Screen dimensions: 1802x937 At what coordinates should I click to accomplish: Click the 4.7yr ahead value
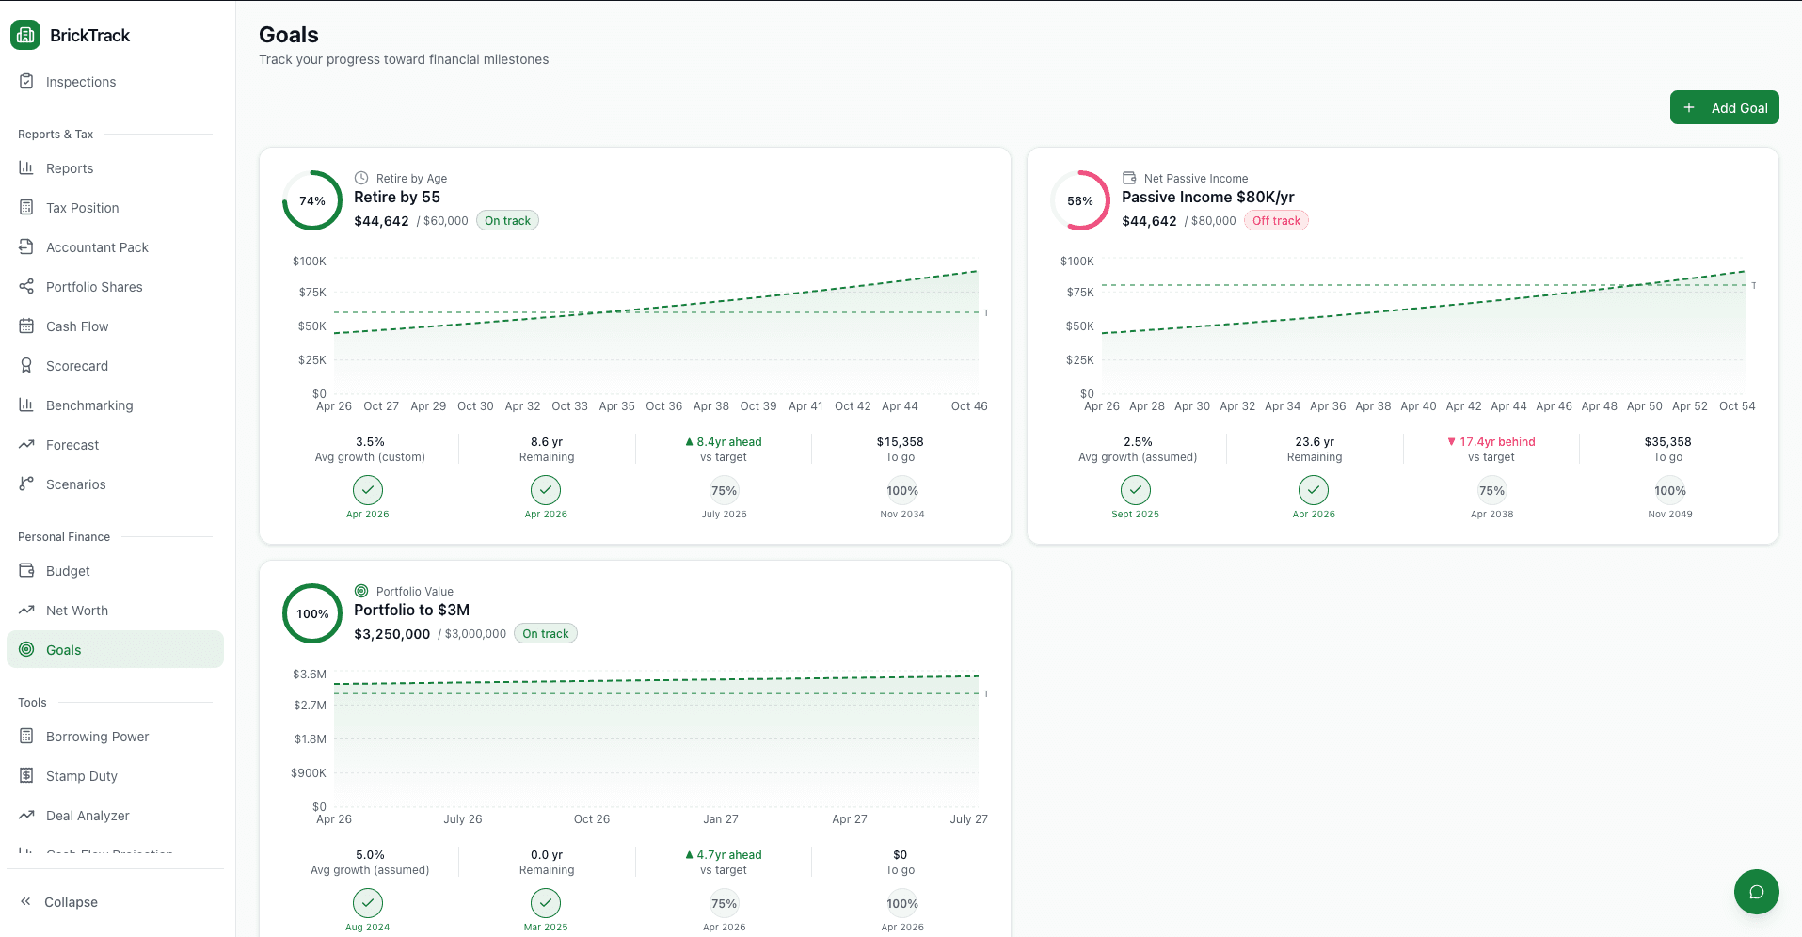tap(724, 854)
